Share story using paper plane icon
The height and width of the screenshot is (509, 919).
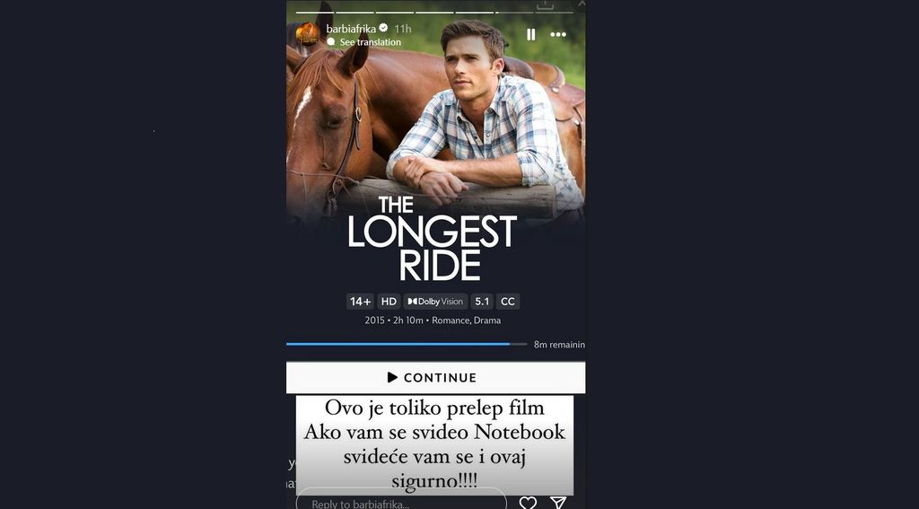pos(558,503)
